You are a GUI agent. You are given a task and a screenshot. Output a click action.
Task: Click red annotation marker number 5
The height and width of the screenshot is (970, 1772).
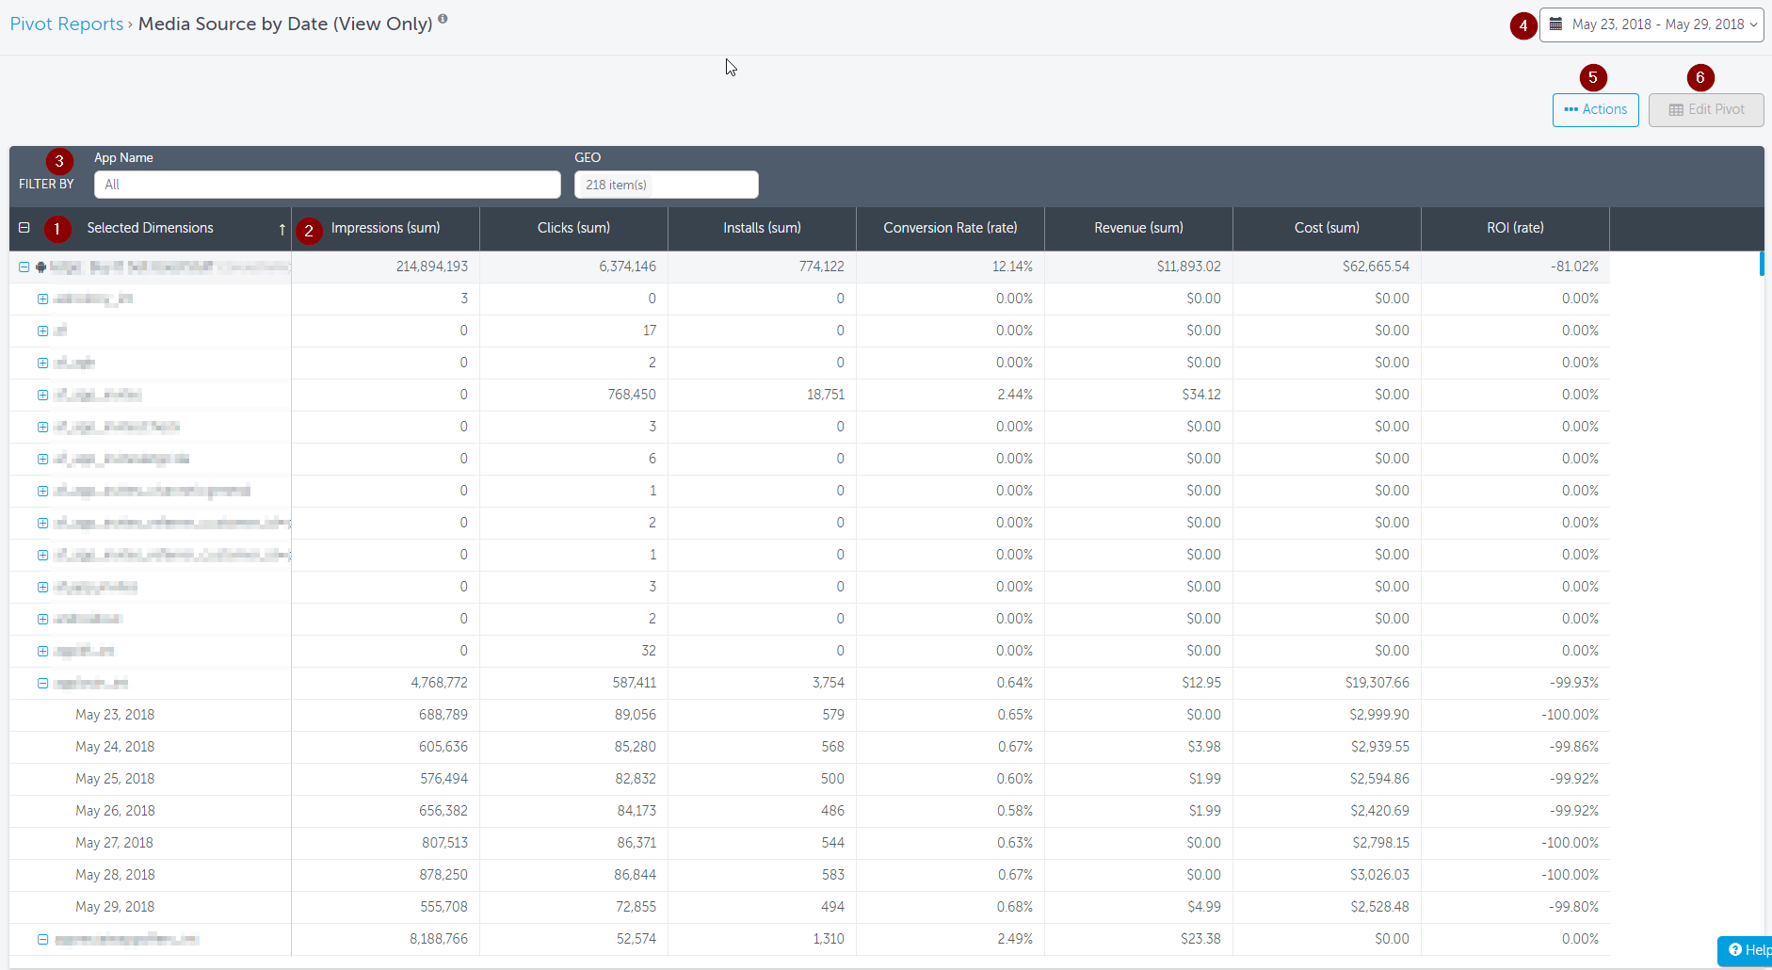[1593, 77]
